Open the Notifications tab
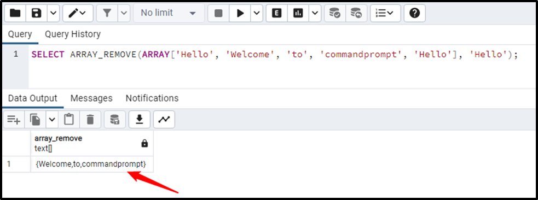The width and height of the screenshot is (538, 200). coord(152,98)
